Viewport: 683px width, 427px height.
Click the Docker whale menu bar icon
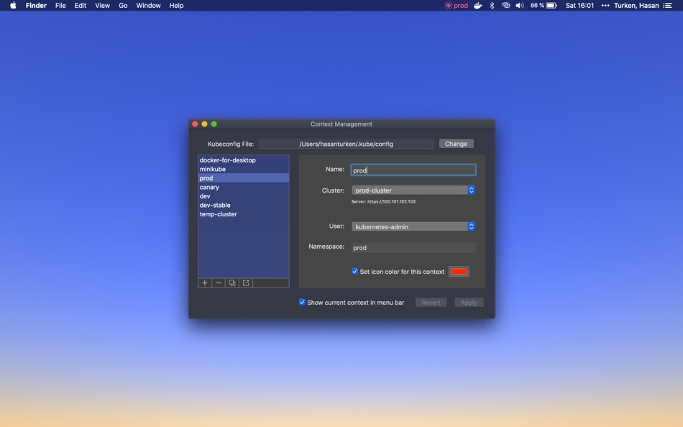[478, 6]
